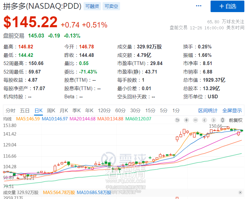Click the 每股收益 value 4.87

tap(33, 80)
